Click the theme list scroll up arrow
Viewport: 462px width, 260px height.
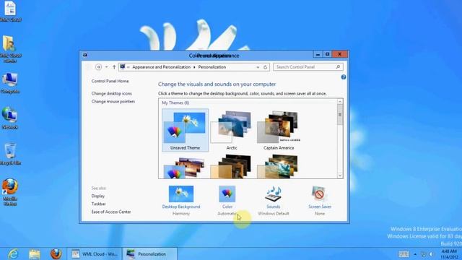pyautogui.click(x=340, y=102)
